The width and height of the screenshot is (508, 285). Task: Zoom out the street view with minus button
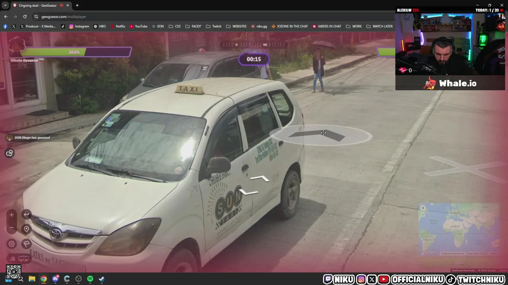(x=12, y=227)
